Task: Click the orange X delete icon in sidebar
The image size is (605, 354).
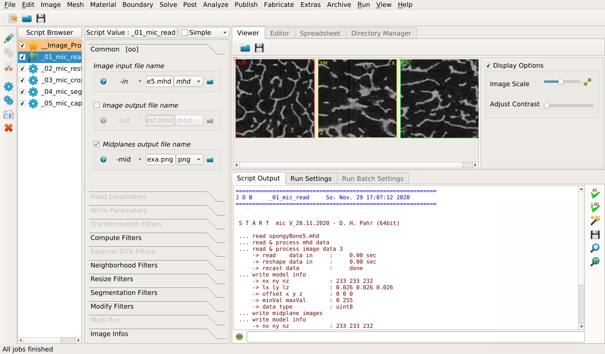Action: pos(8,128)
